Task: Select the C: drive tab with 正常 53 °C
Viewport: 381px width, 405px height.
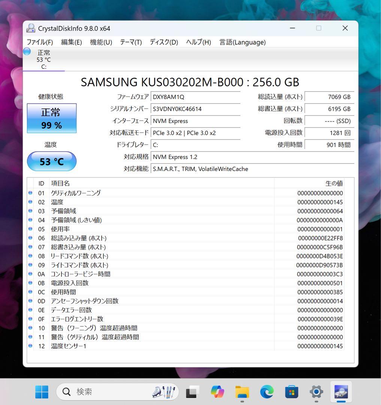Action: click(x=43, y=59)
